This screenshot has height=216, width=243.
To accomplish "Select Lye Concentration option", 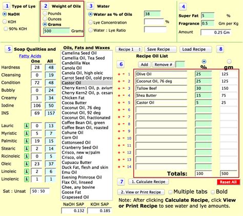I will coord(90,22).
